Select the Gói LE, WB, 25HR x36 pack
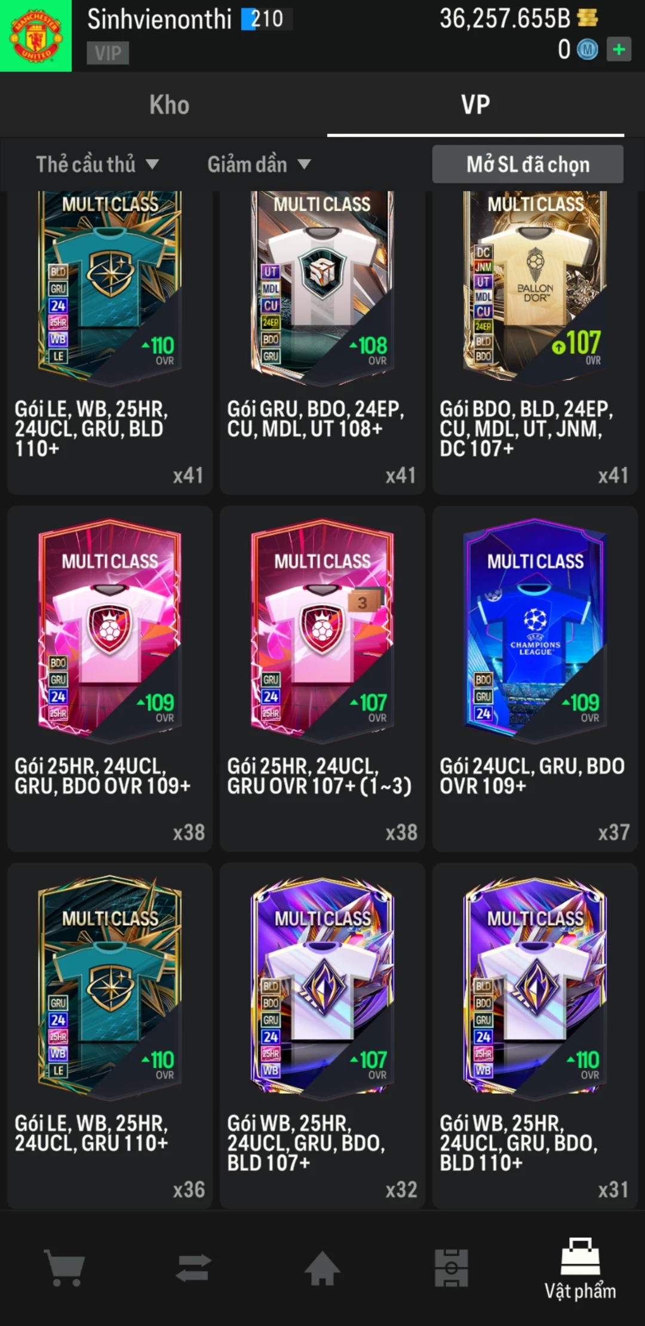 click(110, 1036)
